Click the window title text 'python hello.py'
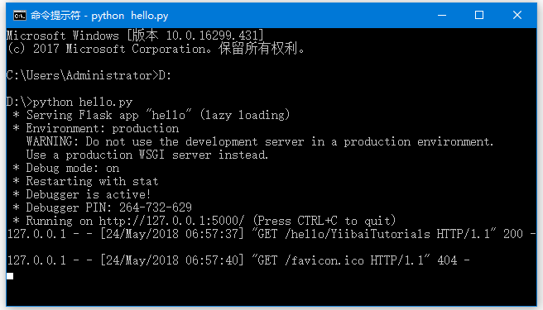The image size is (543, 310). (130, 16)
